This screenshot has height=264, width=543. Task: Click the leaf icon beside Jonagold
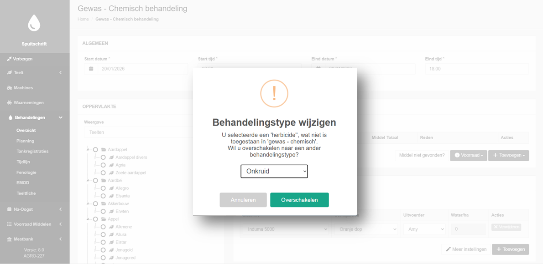pos(111,250)
